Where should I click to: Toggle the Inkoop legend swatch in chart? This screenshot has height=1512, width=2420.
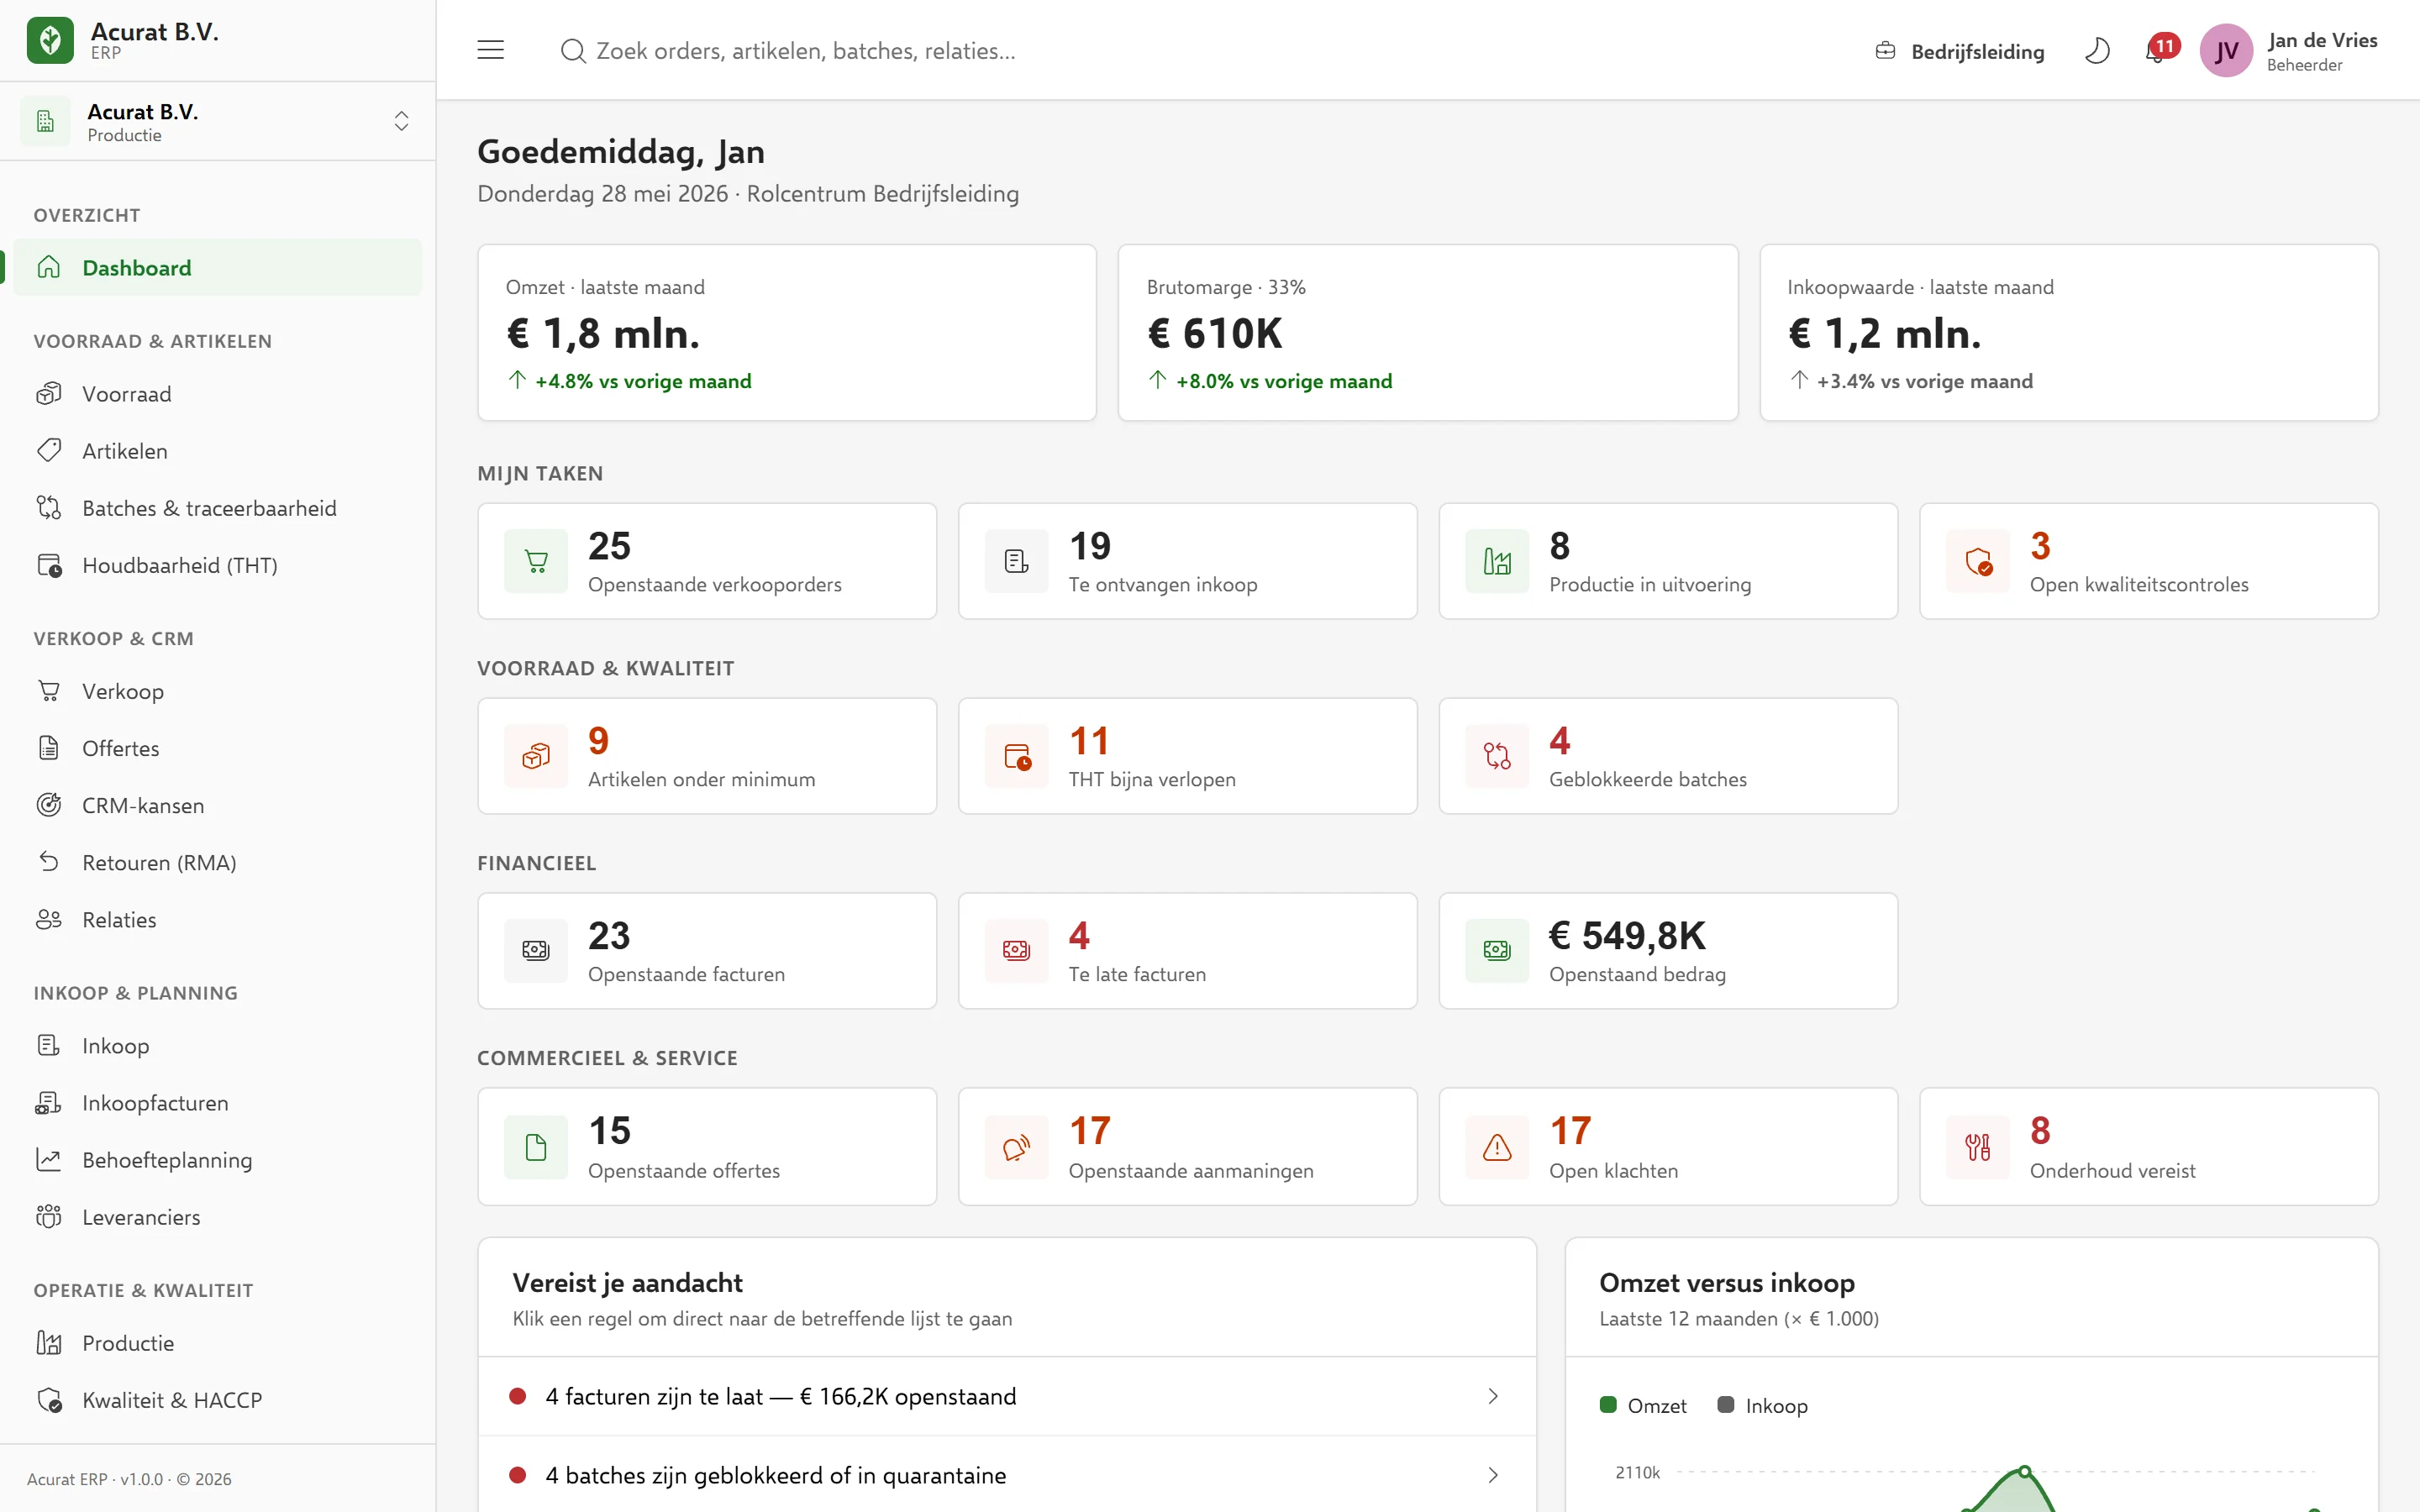coord(1726,1405)
